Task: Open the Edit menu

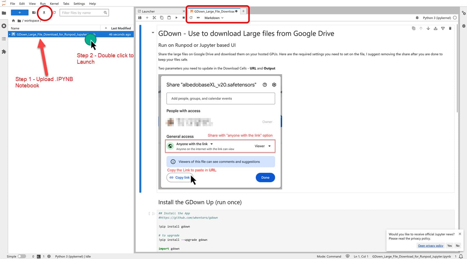Action: pos(22,3)
